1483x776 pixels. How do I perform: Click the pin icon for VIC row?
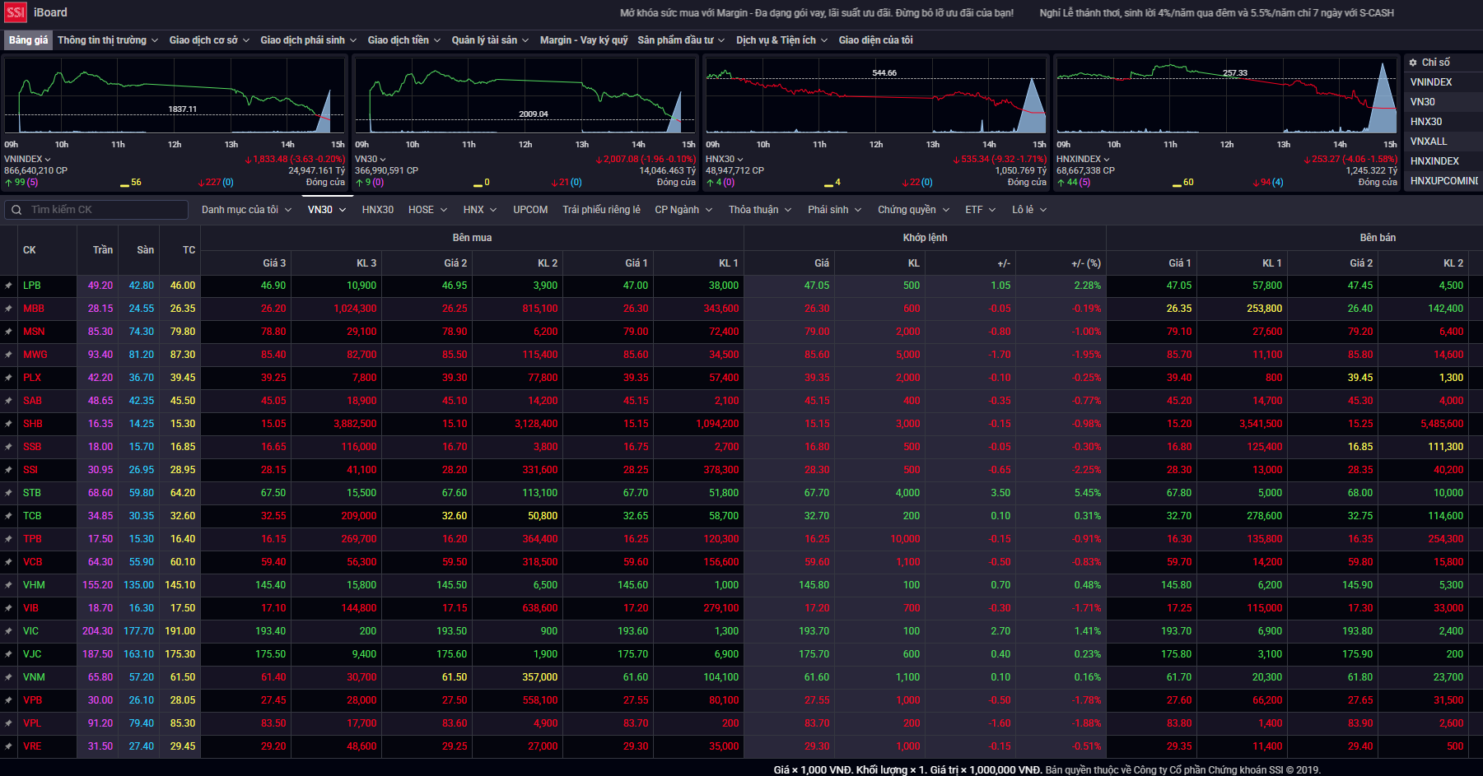(x=9, y=631)
